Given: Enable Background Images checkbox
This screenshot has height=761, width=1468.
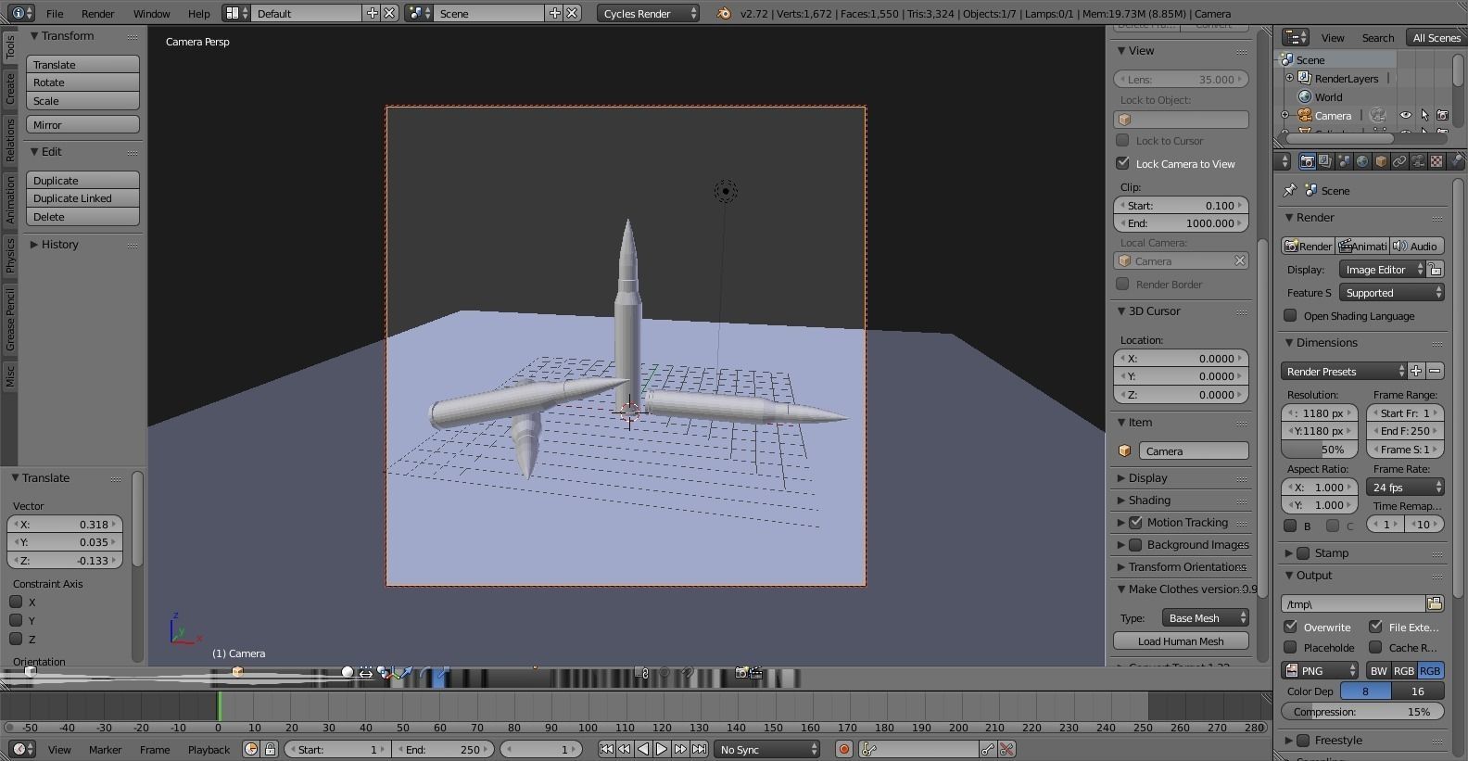Looking at the screenshot, I should pos(1135,544).
